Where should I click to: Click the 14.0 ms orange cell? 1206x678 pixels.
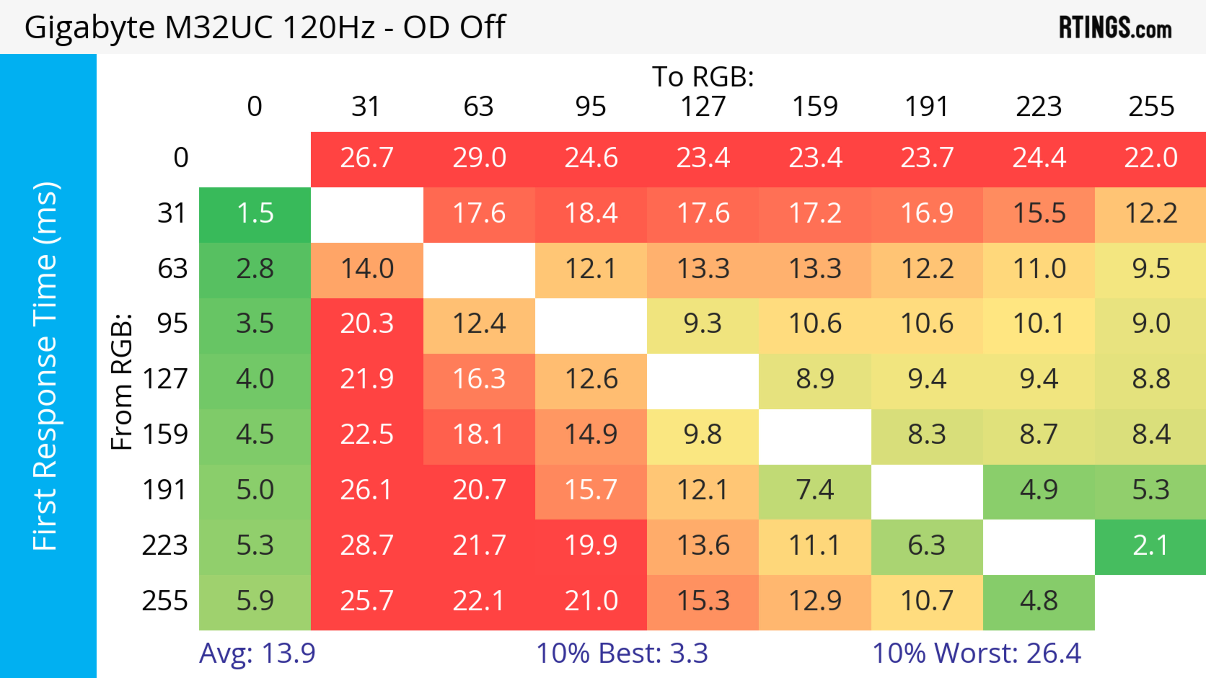[x=367, y=269]
